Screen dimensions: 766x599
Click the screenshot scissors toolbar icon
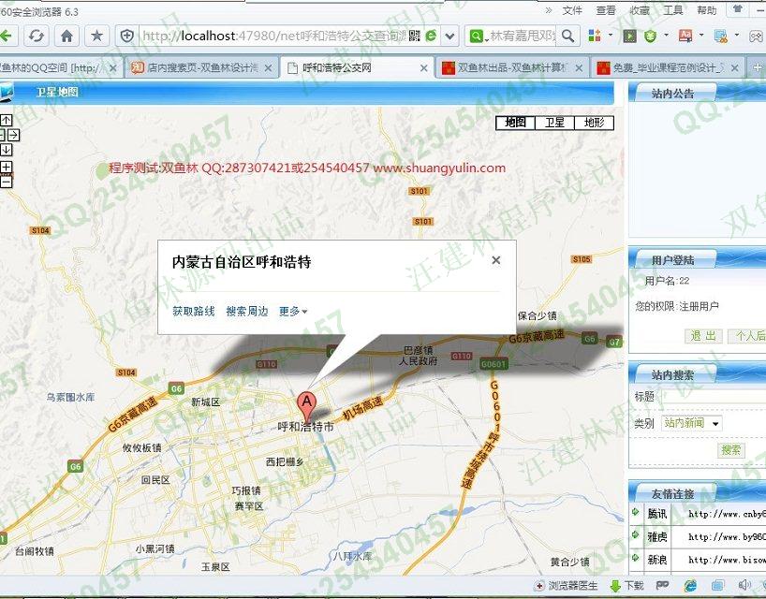coord(720,36)
